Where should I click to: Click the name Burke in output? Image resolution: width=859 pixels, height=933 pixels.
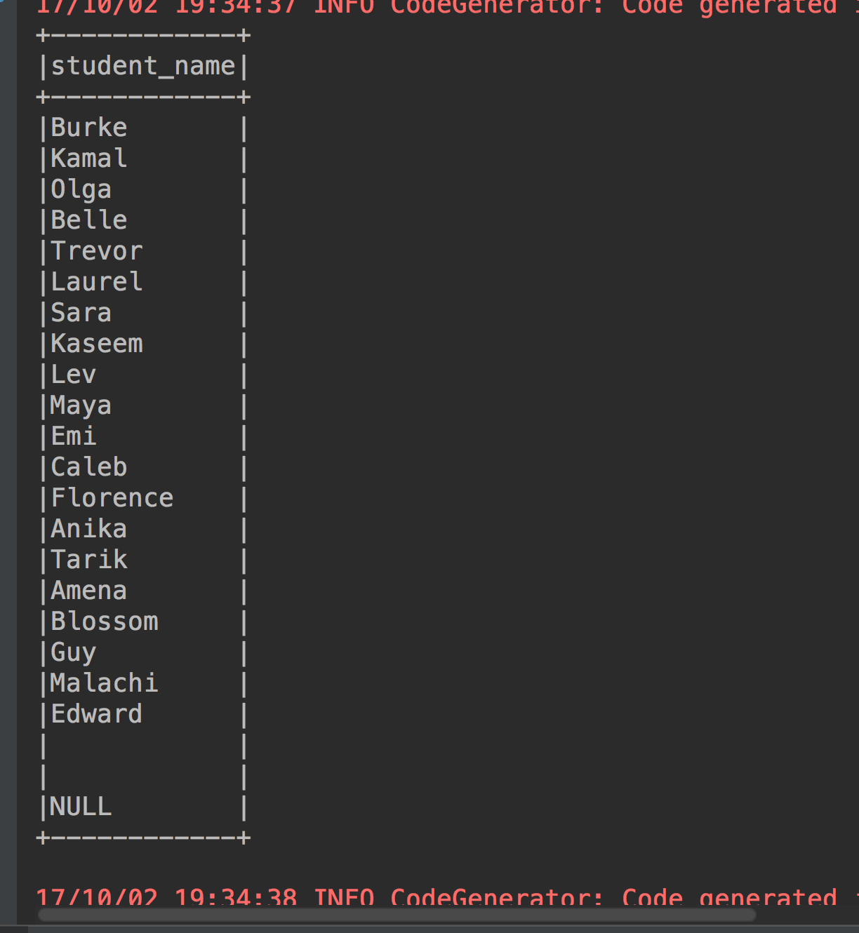[x=89, y=128]
